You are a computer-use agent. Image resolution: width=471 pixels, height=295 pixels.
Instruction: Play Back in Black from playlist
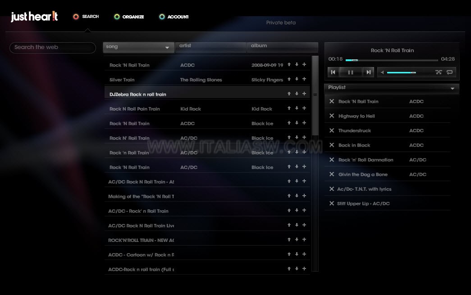(x=354, y=145)
